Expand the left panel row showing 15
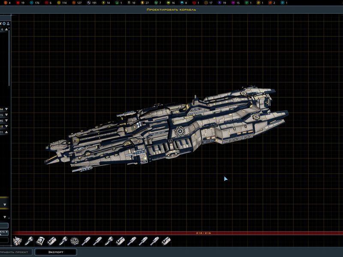Viewport: 343px width, 257px height. (6, 115)
